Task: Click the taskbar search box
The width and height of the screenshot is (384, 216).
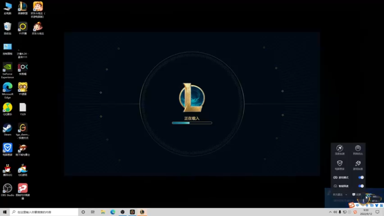Action: [x=44, y=212]
